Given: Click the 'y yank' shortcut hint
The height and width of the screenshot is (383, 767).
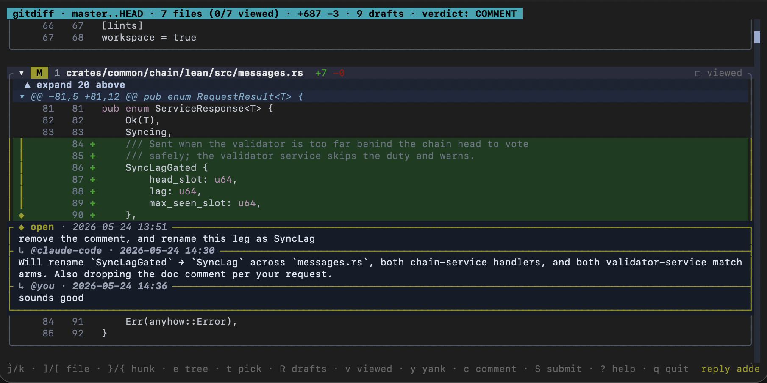Looking at the screenshot, I should (x=428, y=369).
